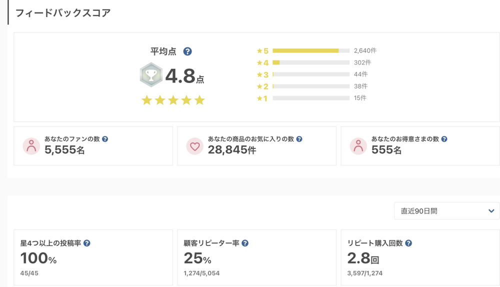Click the 302件 four-star review count
The height and width of the screenshot is (287, 500).
(x=362, y=62)
